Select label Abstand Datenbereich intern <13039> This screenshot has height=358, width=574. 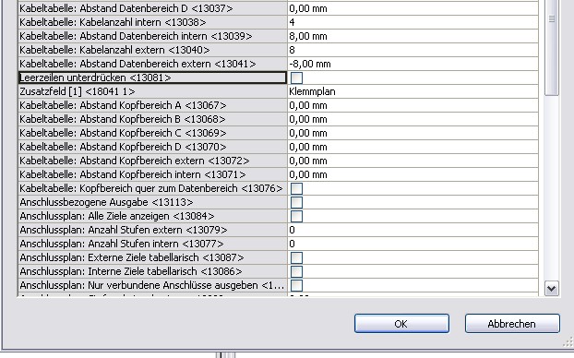point(152,36)
